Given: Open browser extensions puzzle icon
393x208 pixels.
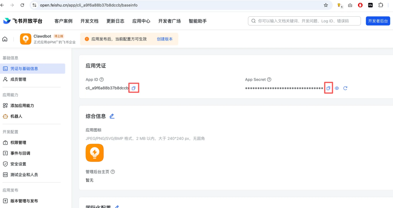Looking at the screenshot, I should 381,5.
